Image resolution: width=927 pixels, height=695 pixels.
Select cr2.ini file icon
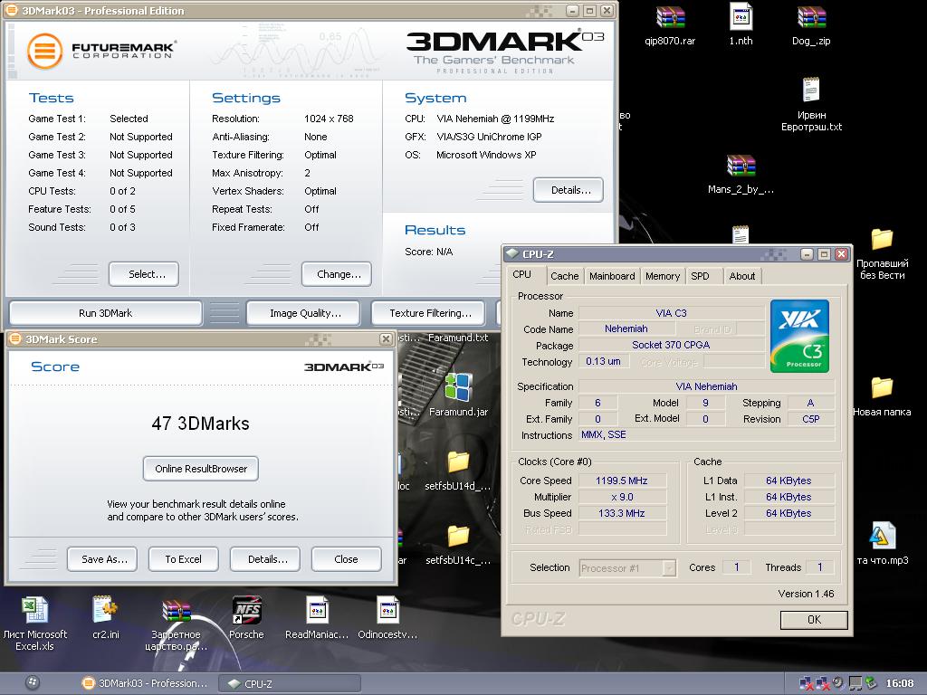105,610
